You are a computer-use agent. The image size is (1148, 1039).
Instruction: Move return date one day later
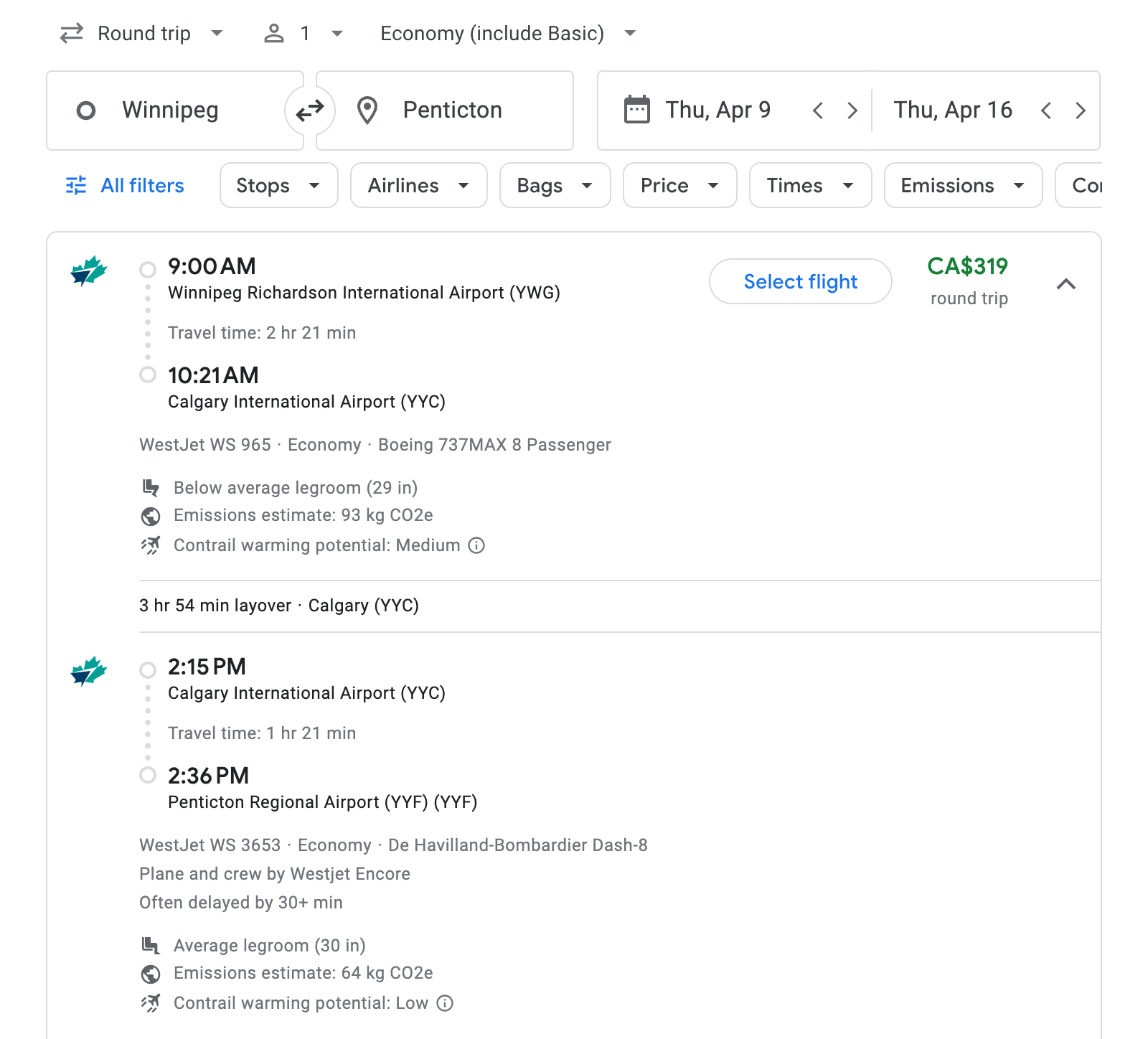tap(1080, 111)
